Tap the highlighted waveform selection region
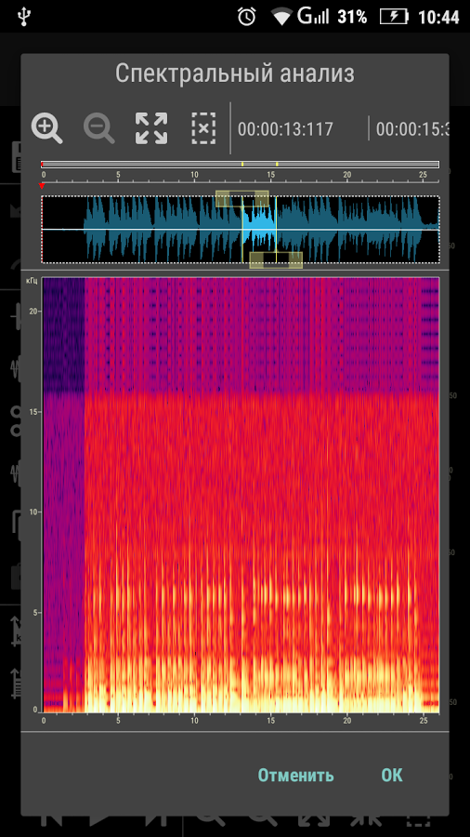470x837 pixels. tap(259, 229)
